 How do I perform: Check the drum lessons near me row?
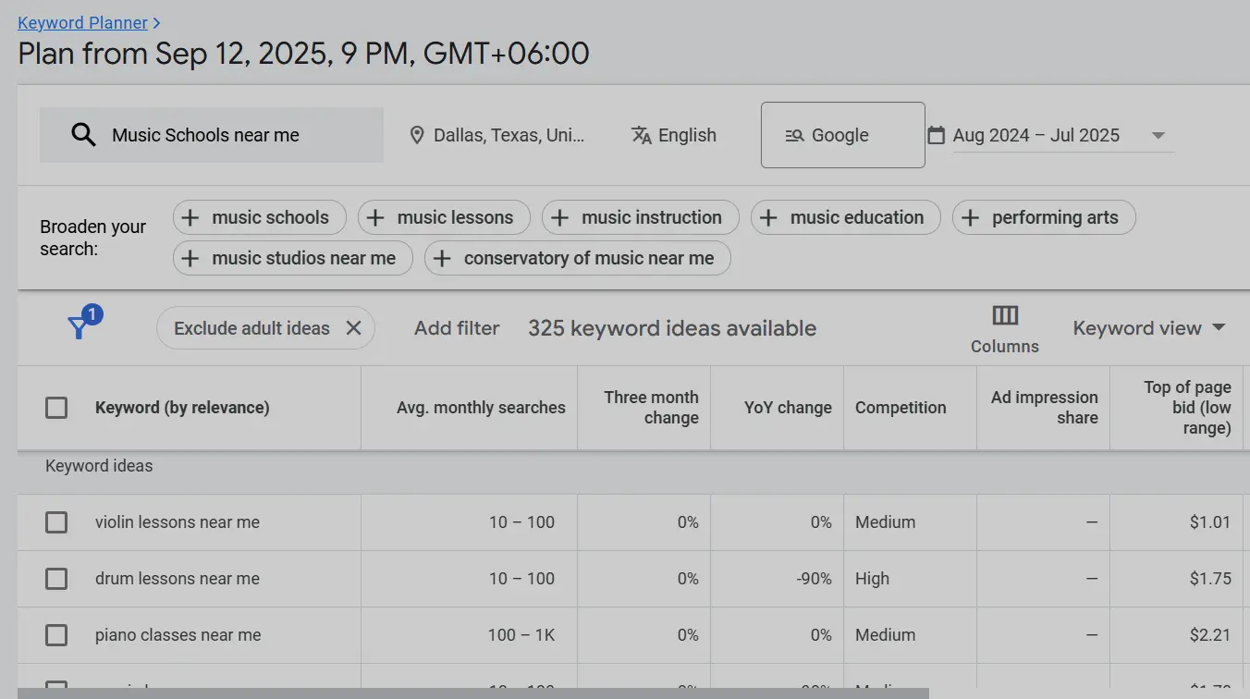coord(56,579)
